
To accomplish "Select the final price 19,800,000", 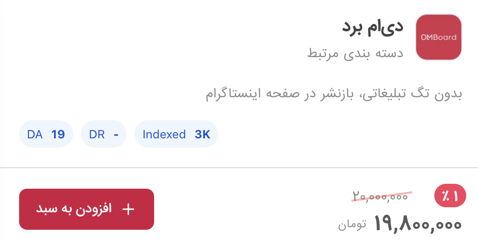I will (x=418, y=224).
